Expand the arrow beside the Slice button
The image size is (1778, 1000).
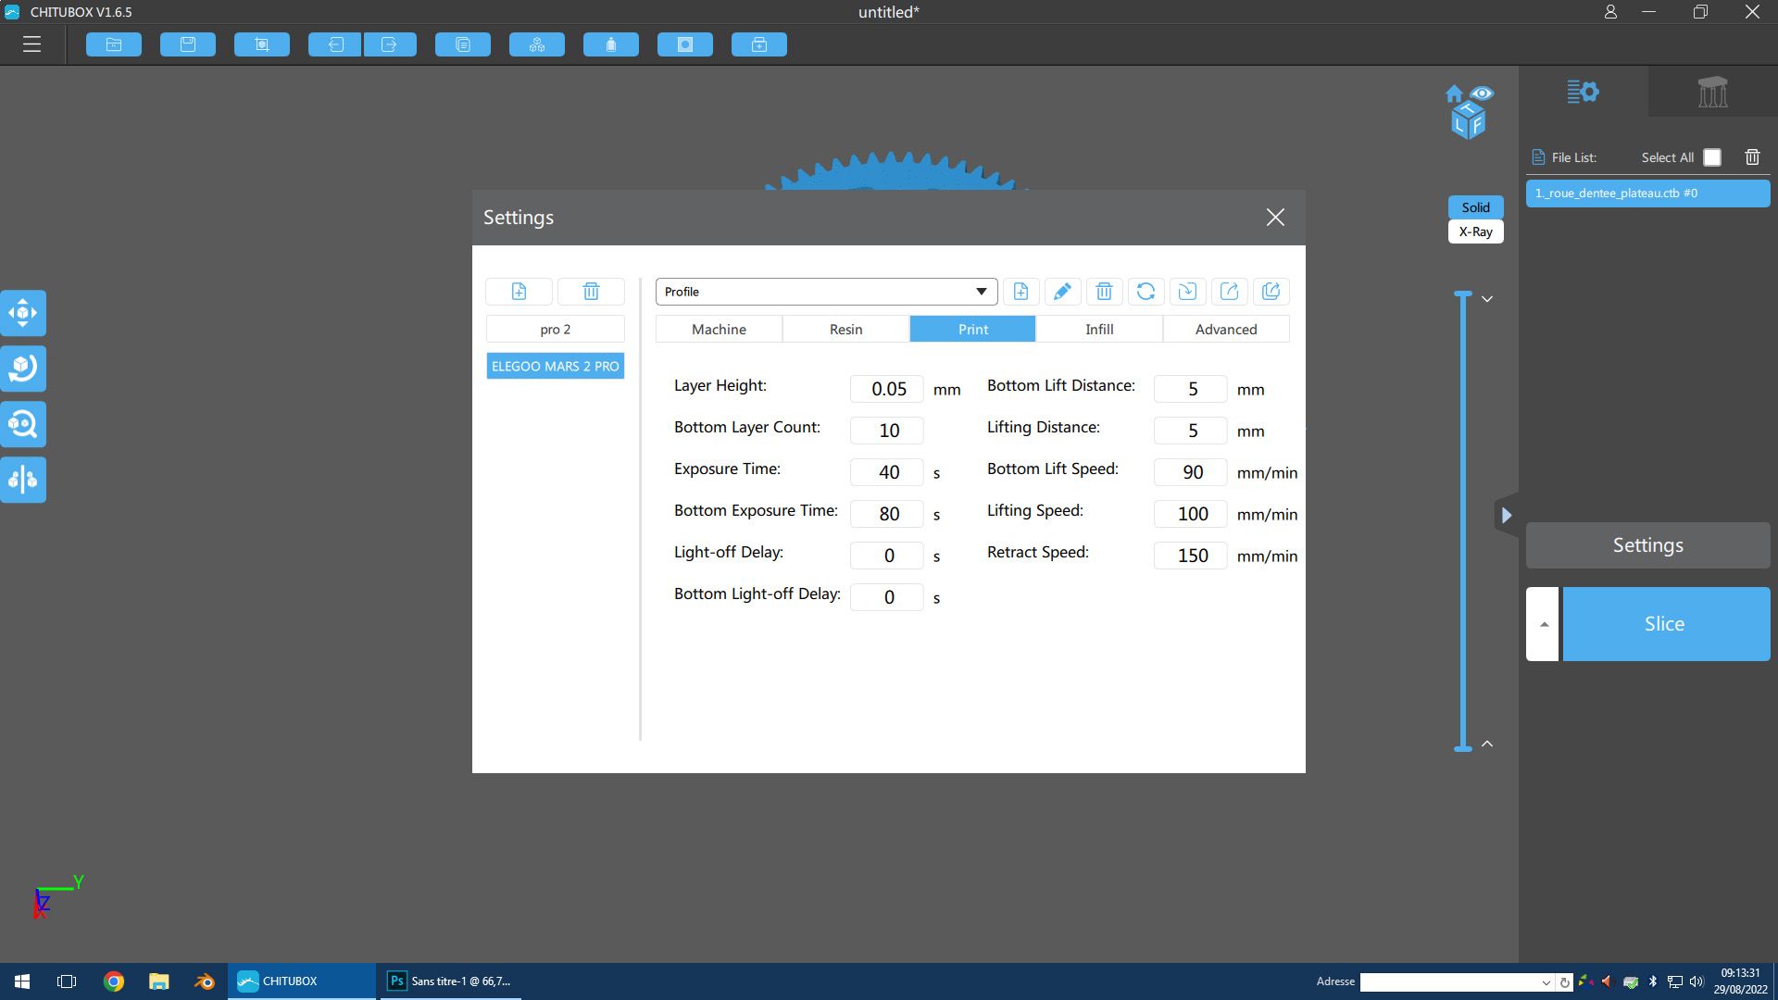1543,624
